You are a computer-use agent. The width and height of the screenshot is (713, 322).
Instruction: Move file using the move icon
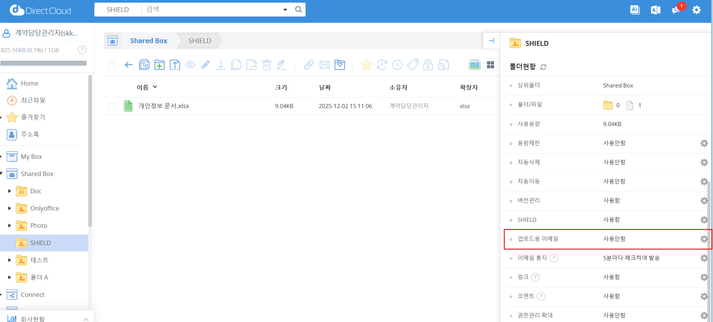251,65
